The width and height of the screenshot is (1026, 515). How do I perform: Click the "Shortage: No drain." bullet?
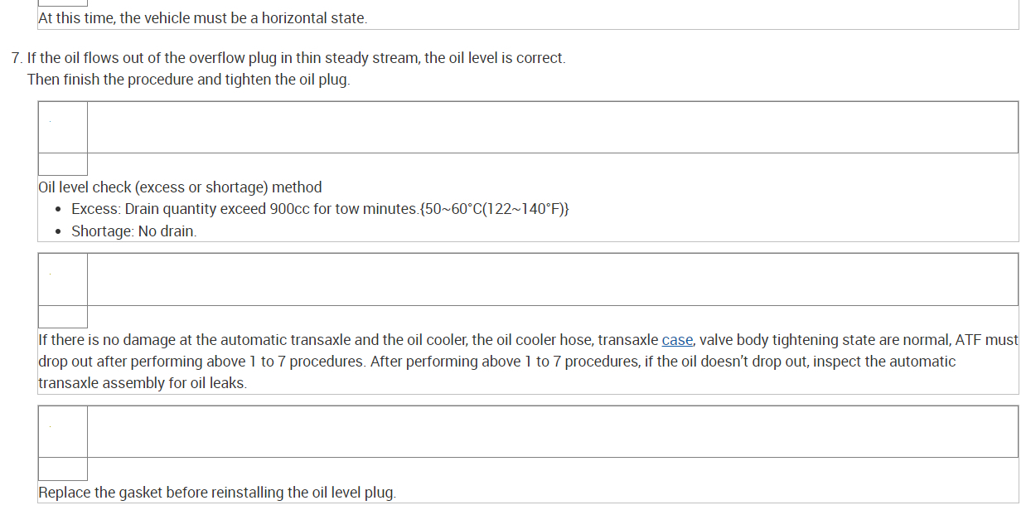click(133, 231)
